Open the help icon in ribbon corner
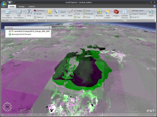The image size is (157, 117). coord(155,6)
